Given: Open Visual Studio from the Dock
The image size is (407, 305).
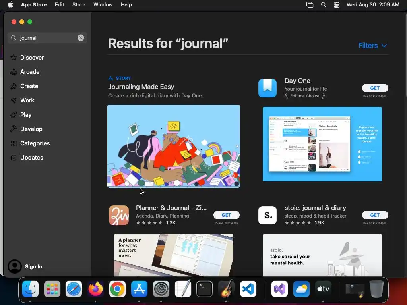Looking at the screenshot, I should pyautogui.click(x=279, y=289).
